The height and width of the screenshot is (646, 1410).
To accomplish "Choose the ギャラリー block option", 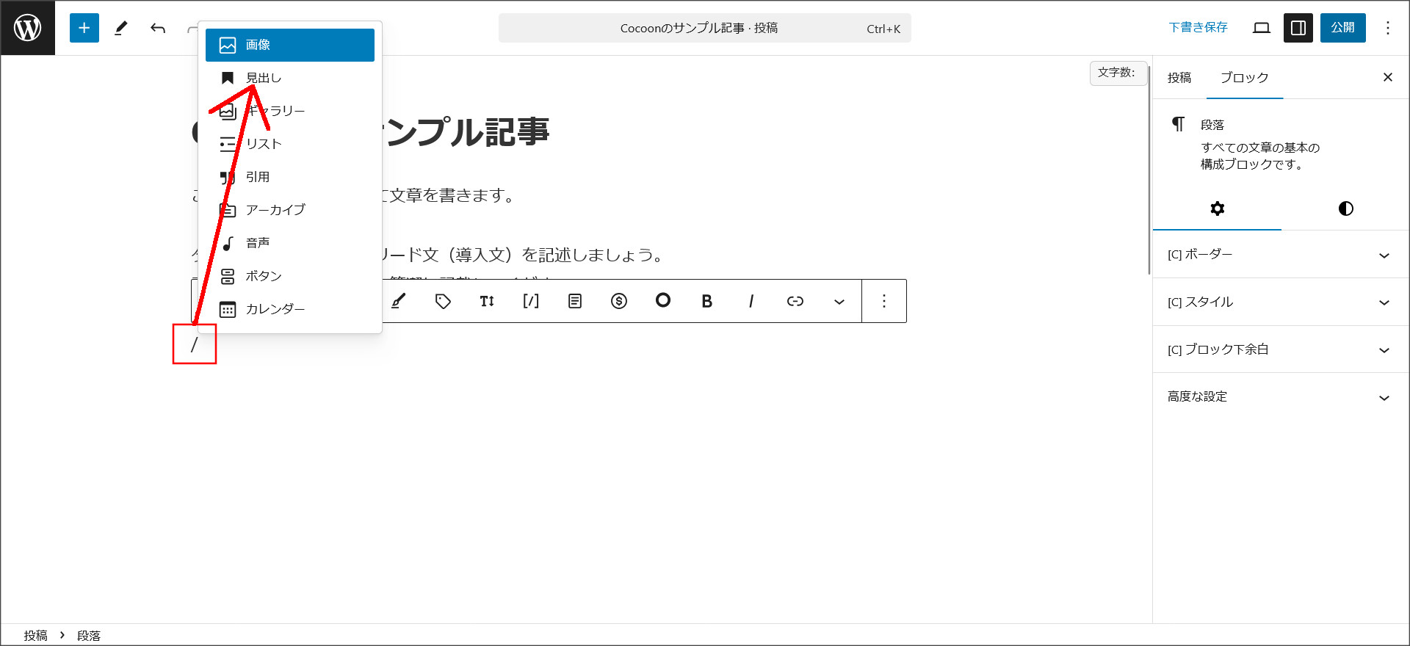I will pyautogui.click(x=290, y=111).
